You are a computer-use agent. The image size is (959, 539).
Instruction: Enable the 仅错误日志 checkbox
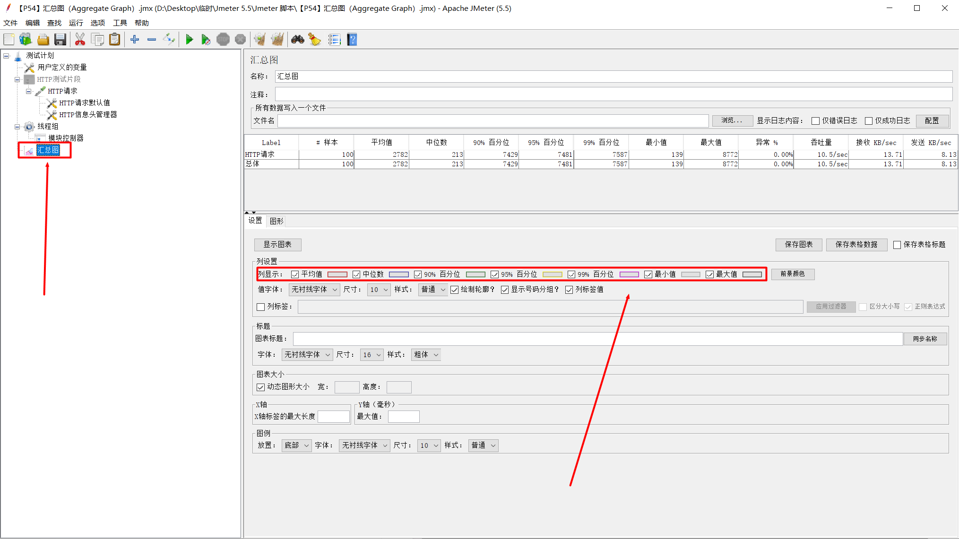815,121
